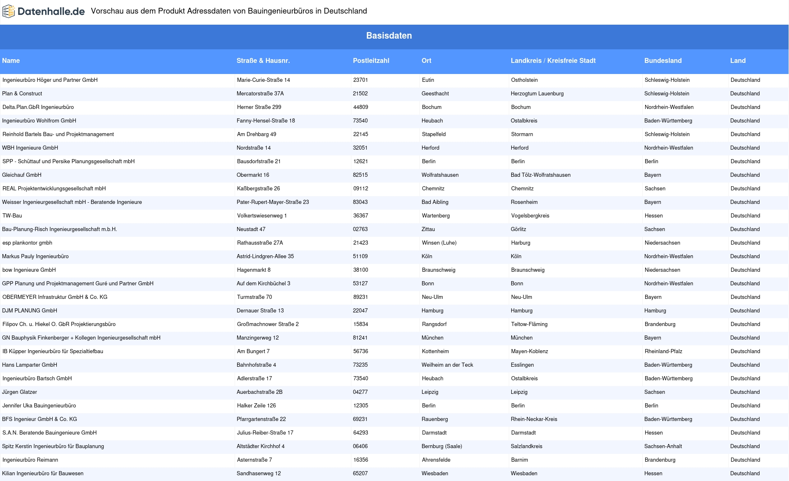Click Jennifer Uka Bauingenieurbüro
The image size is (789, 481).
coord(39,406)
